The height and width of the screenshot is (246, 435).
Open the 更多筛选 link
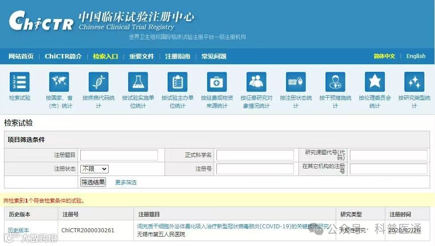pos(126,182)
